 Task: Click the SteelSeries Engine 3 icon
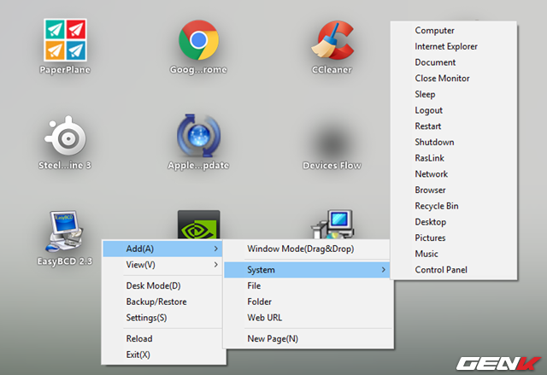[65, 135]
